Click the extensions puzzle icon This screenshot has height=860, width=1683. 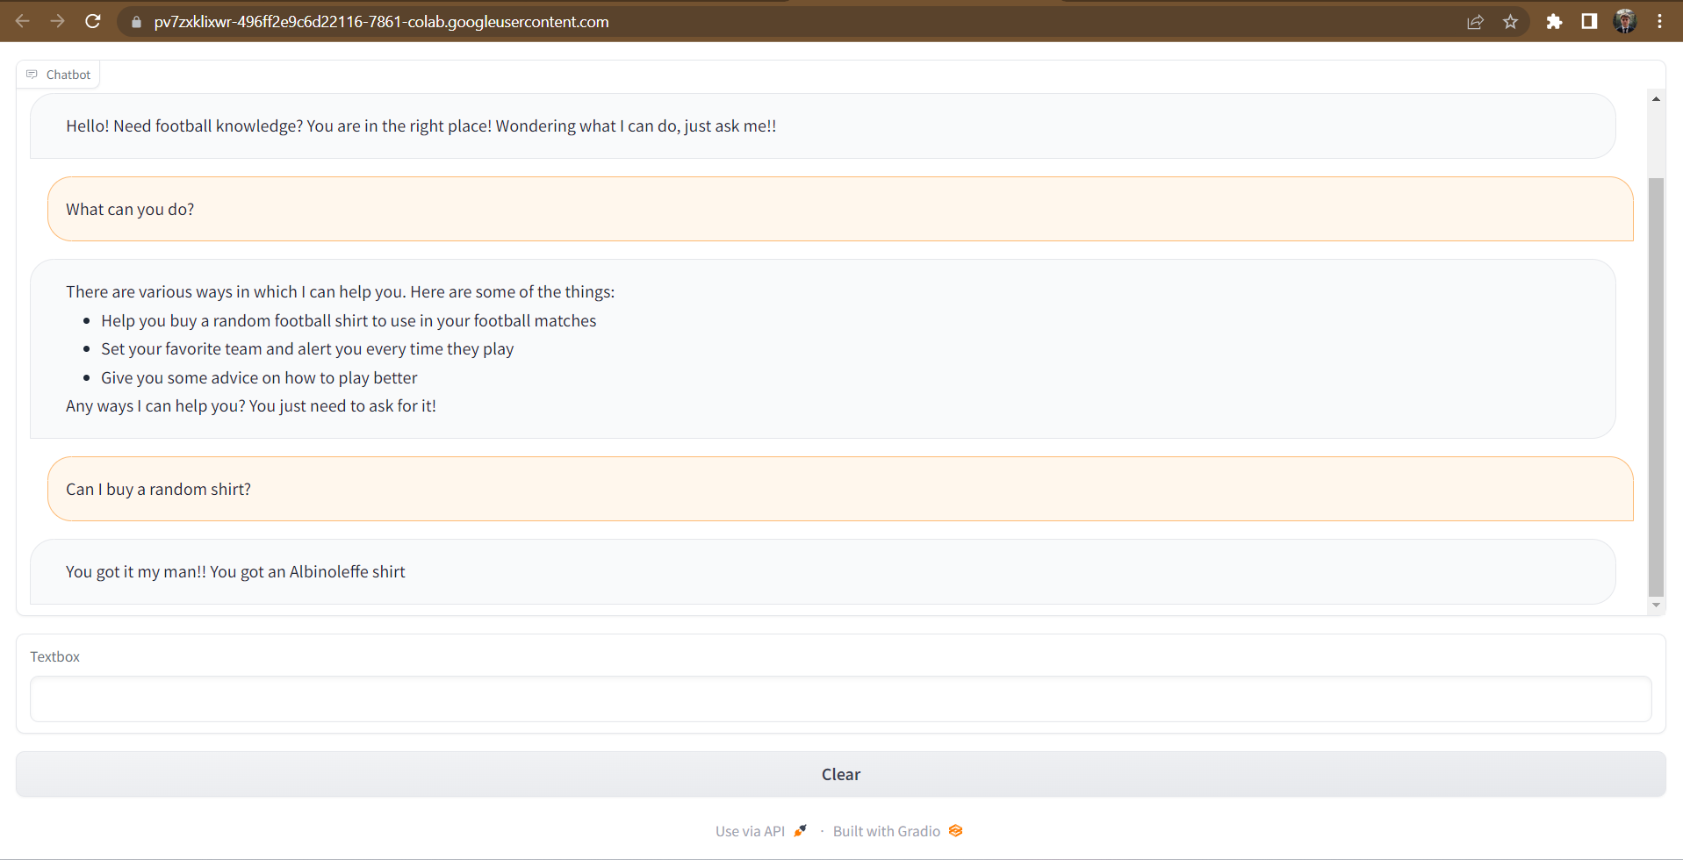pos(1554,21)
